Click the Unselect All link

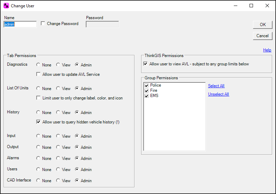(219, 94)
